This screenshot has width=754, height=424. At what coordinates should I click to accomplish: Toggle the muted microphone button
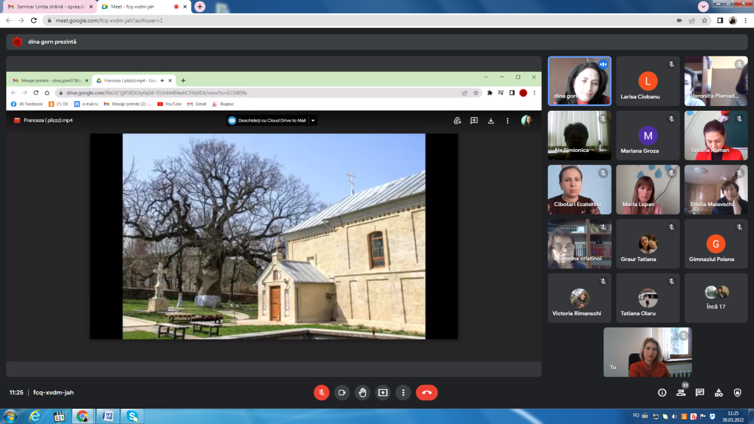pos(321,392)
